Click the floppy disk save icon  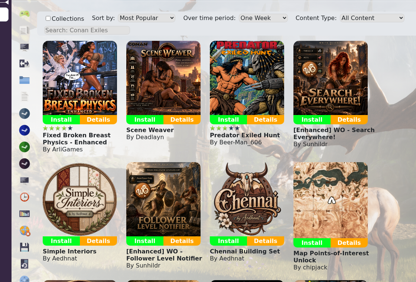tap(25, 247)
